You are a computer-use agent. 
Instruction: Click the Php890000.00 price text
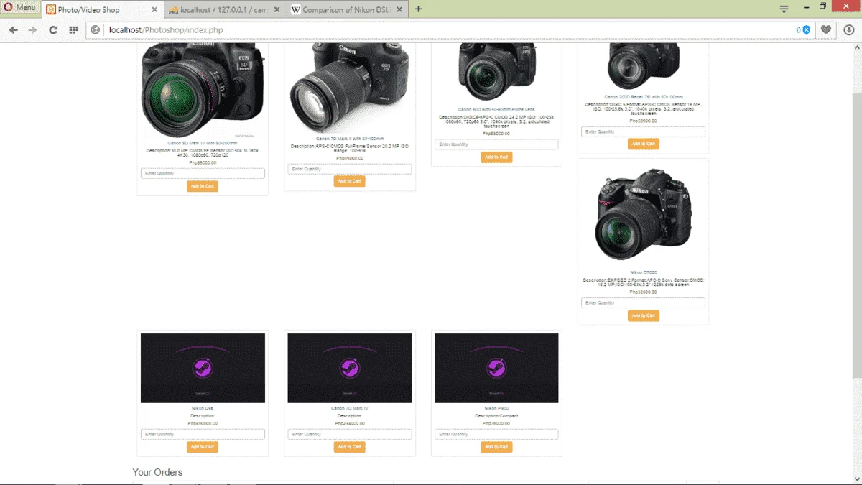tap(203, 423)
